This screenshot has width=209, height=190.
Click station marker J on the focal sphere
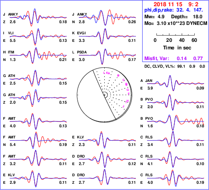pos(123,106)
